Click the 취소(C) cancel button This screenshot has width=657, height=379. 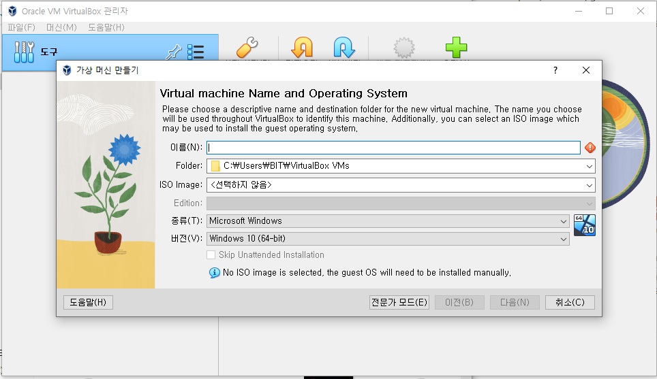point(570,302)
